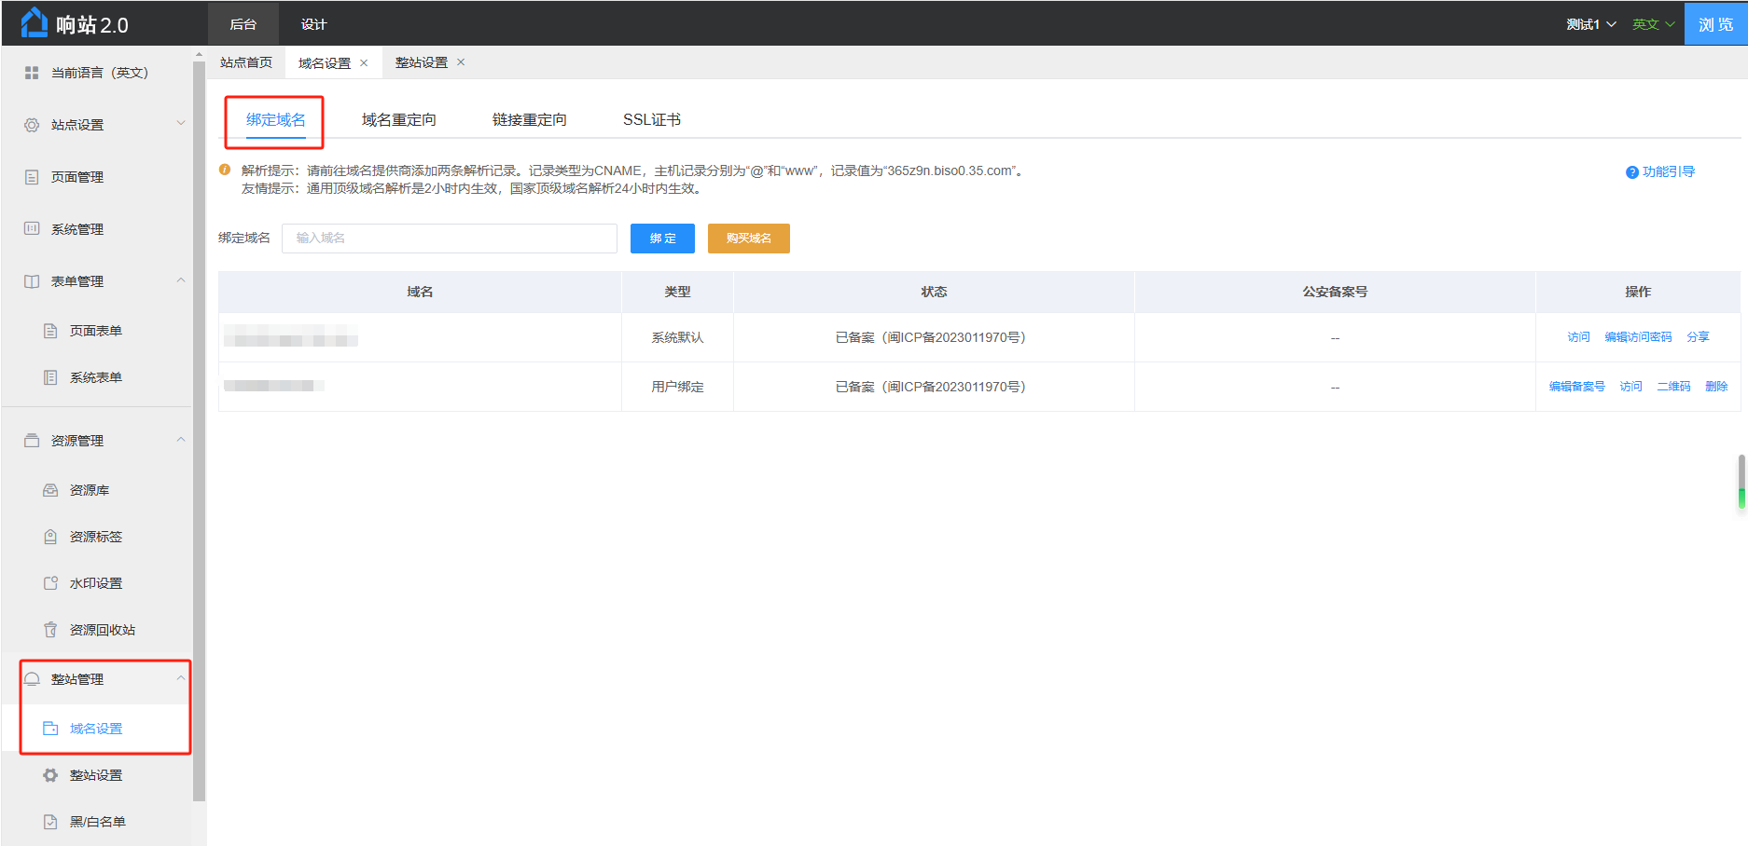Click 删除 link for user-bound domain

1715,387
